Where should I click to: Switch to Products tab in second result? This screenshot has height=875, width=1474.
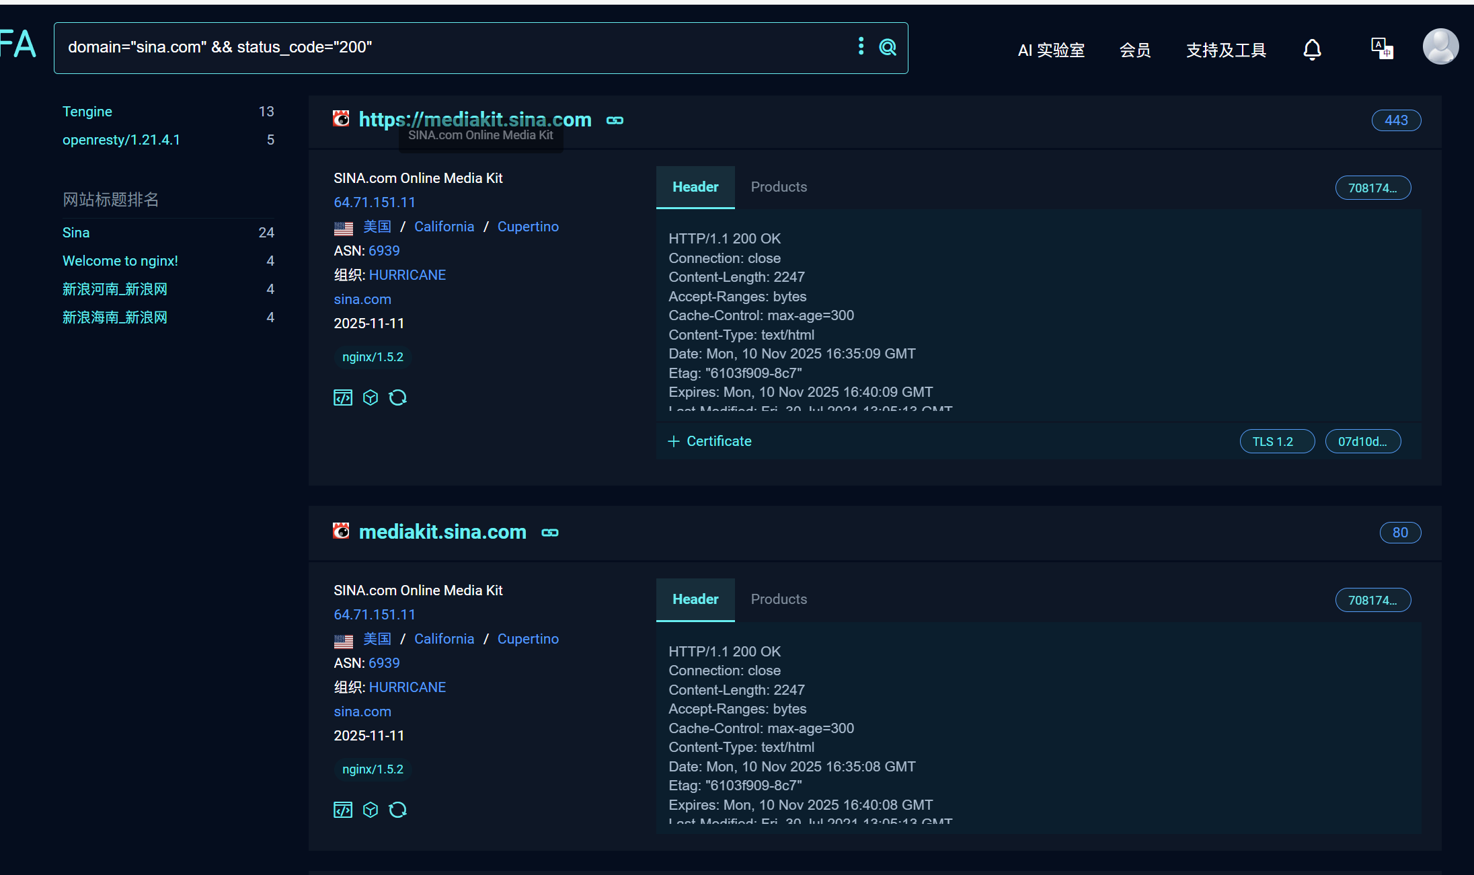tap(779, 599)
